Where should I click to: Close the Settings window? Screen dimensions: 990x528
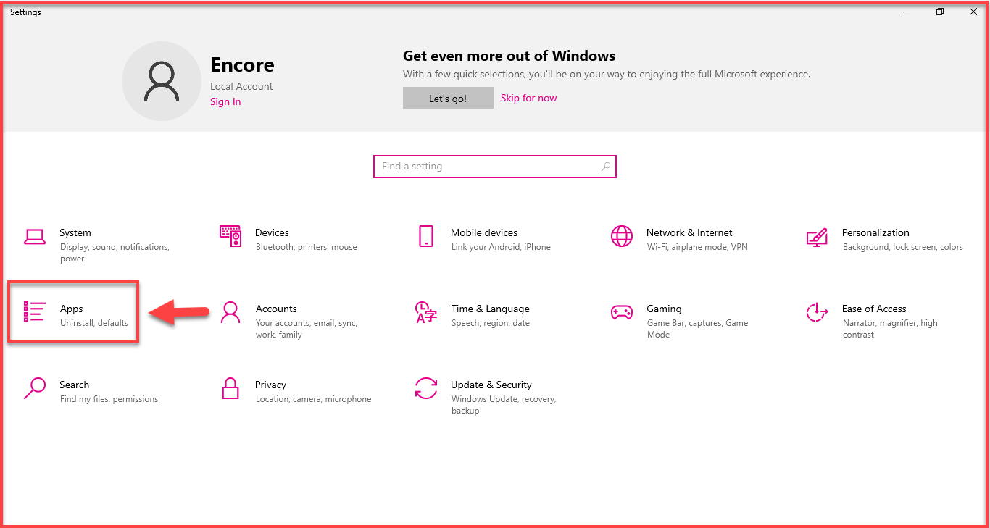point(973,12)
